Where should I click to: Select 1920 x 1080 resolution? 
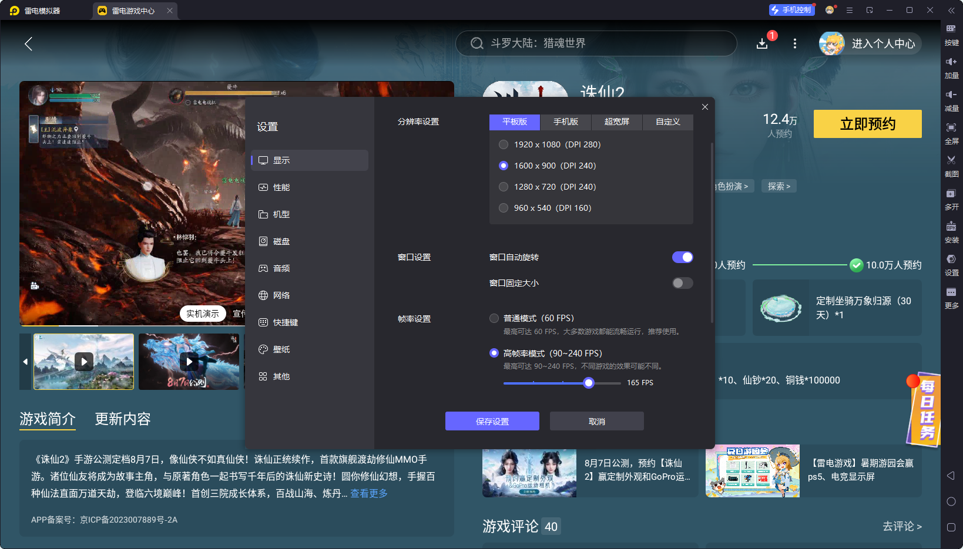(x=504, y=144)
